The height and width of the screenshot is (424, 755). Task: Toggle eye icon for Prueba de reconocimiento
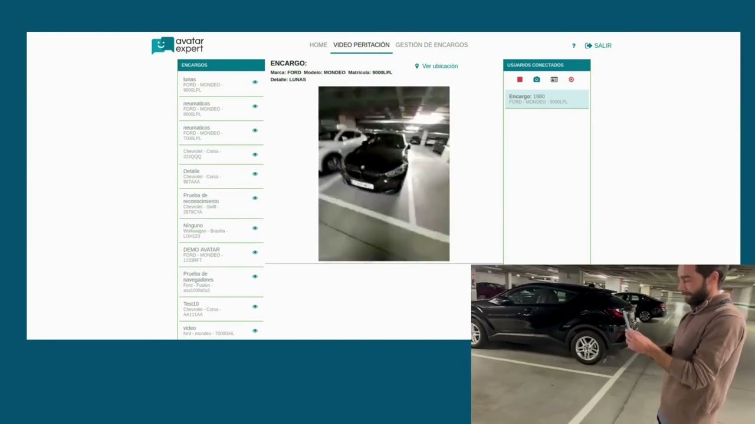point(255,198)
